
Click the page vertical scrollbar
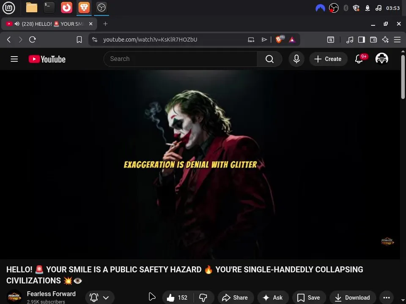point(403,76)
